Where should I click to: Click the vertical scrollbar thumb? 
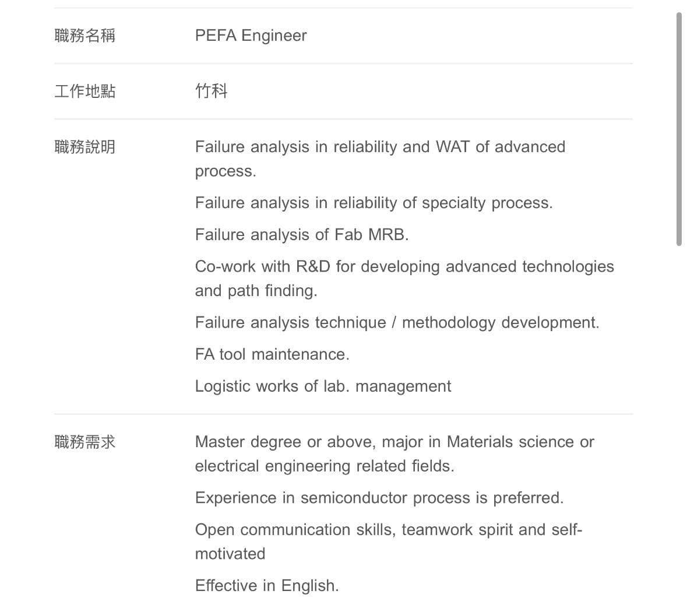pos(679,129)
